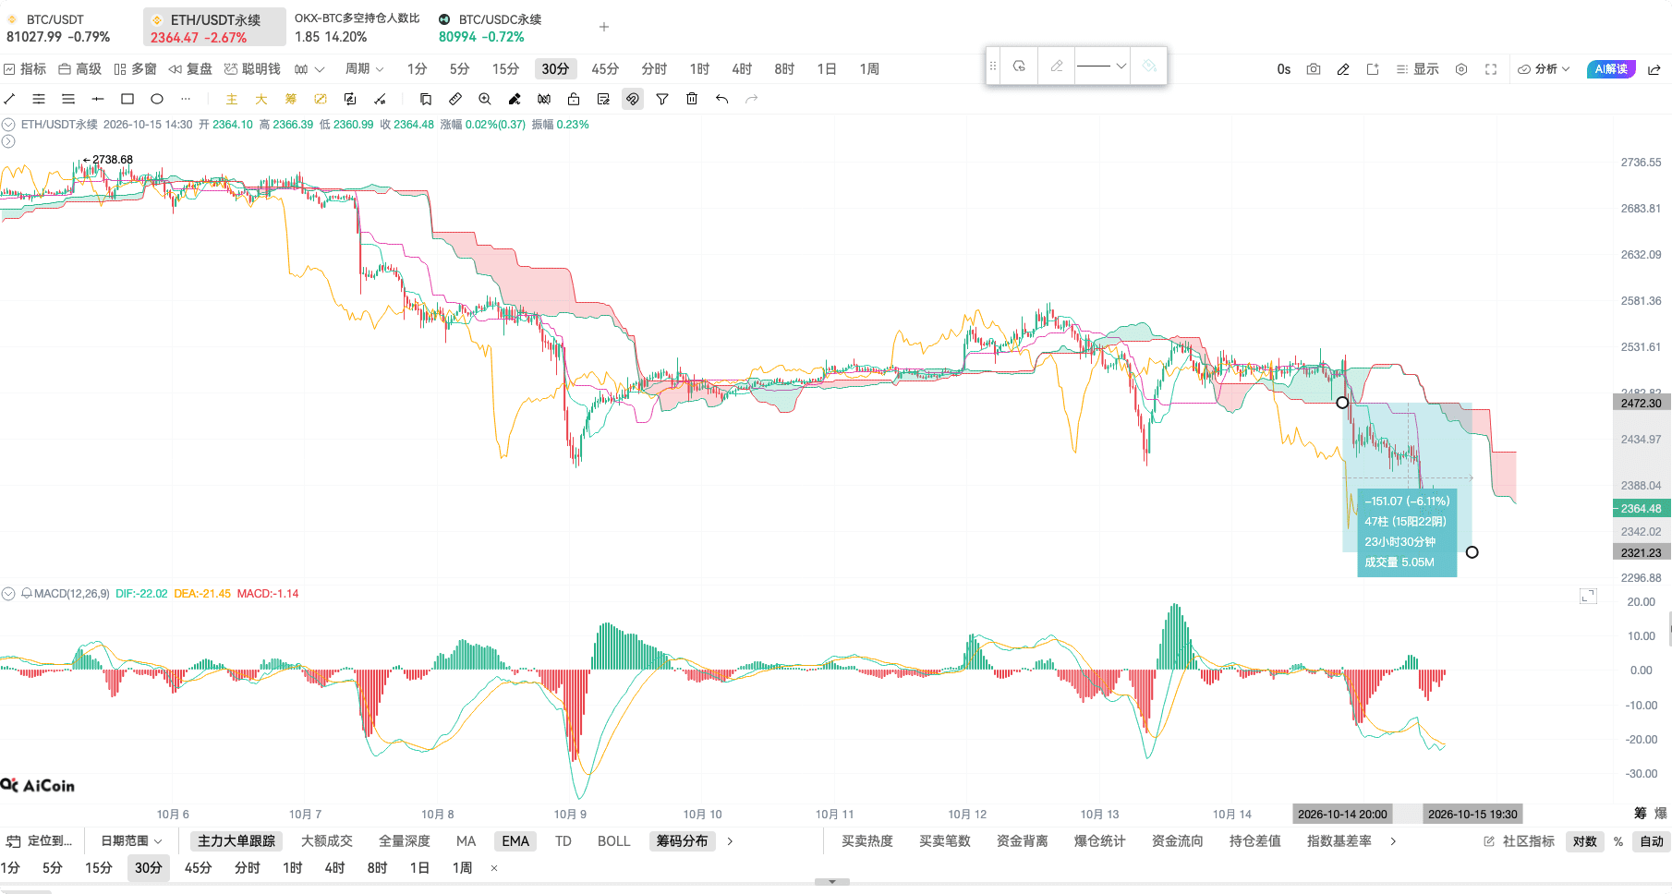Image resolution: width=1672 pixels, height=894 pixels.
Task: Click the trash icon to delete drawings
Action: (692, 99)
